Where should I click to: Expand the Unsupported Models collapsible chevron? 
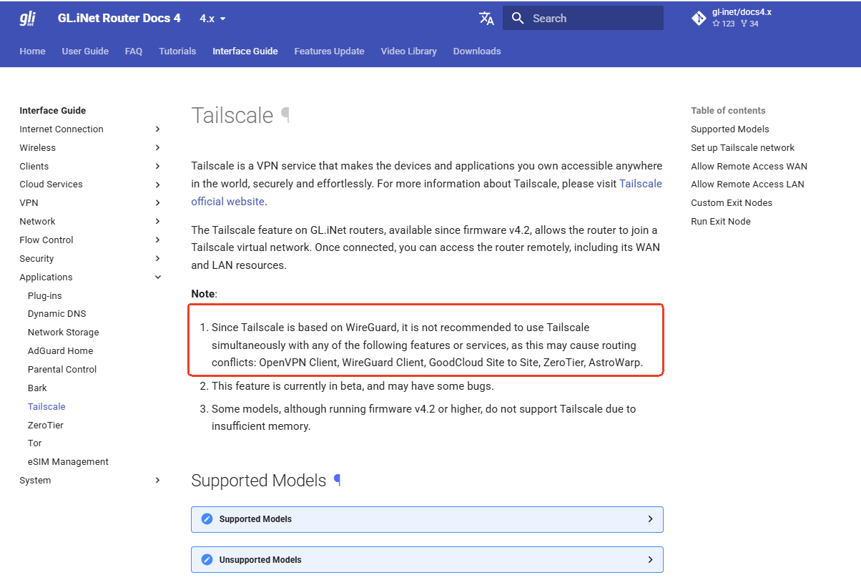tap(650, 560)
